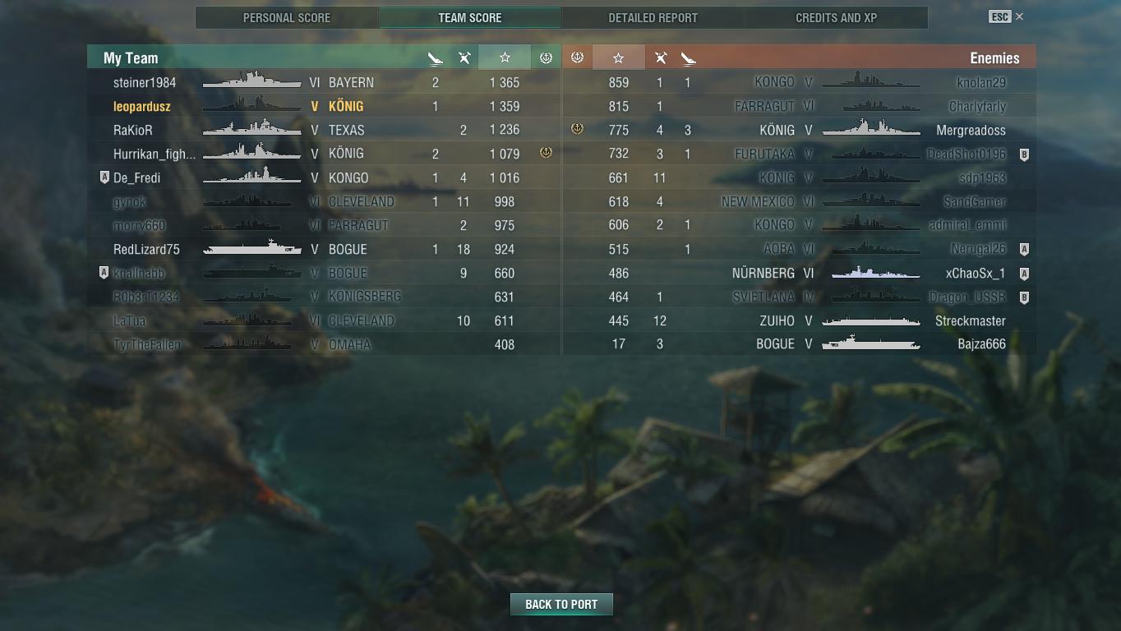1121x631 pixels.
Task: Click My Team achievements ribbon column icon
Action: (546, 58)
